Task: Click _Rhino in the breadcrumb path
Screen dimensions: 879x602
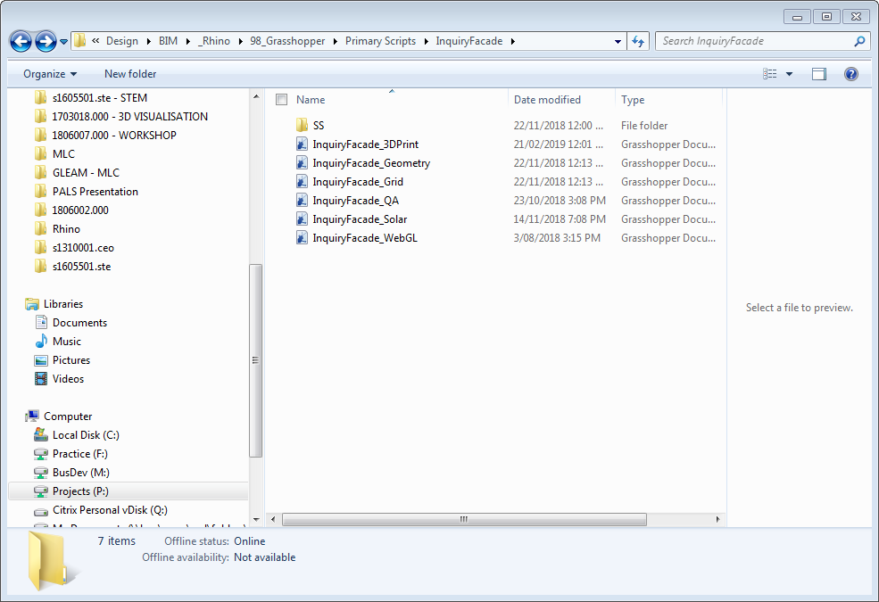Action: 215,41
